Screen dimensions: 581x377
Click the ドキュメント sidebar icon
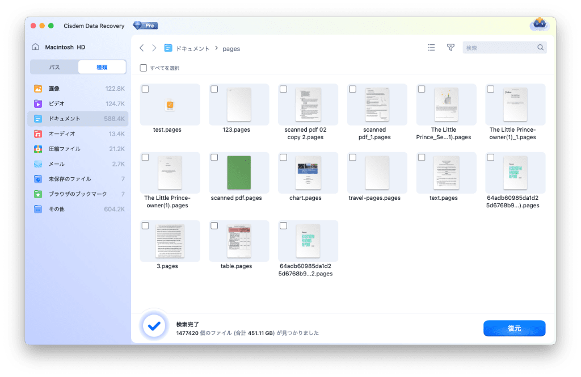[38, 119]
